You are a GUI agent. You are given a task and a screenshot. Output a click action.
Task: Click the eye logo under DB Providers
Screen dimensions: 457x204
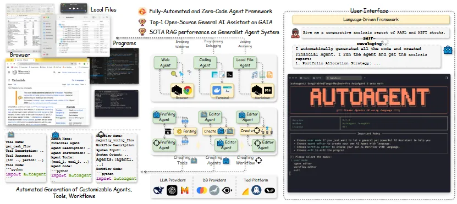227,190
